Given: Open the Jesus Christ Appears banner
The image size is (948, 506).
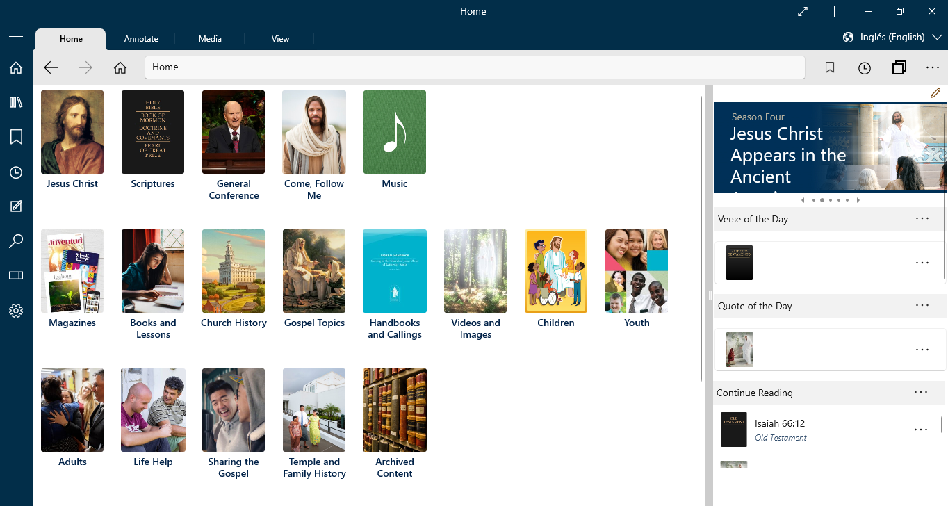Looking at the screenshot, I should pos(831,147).
